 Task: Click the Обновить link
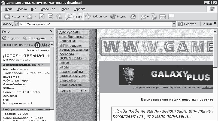(x=31, y=50)
